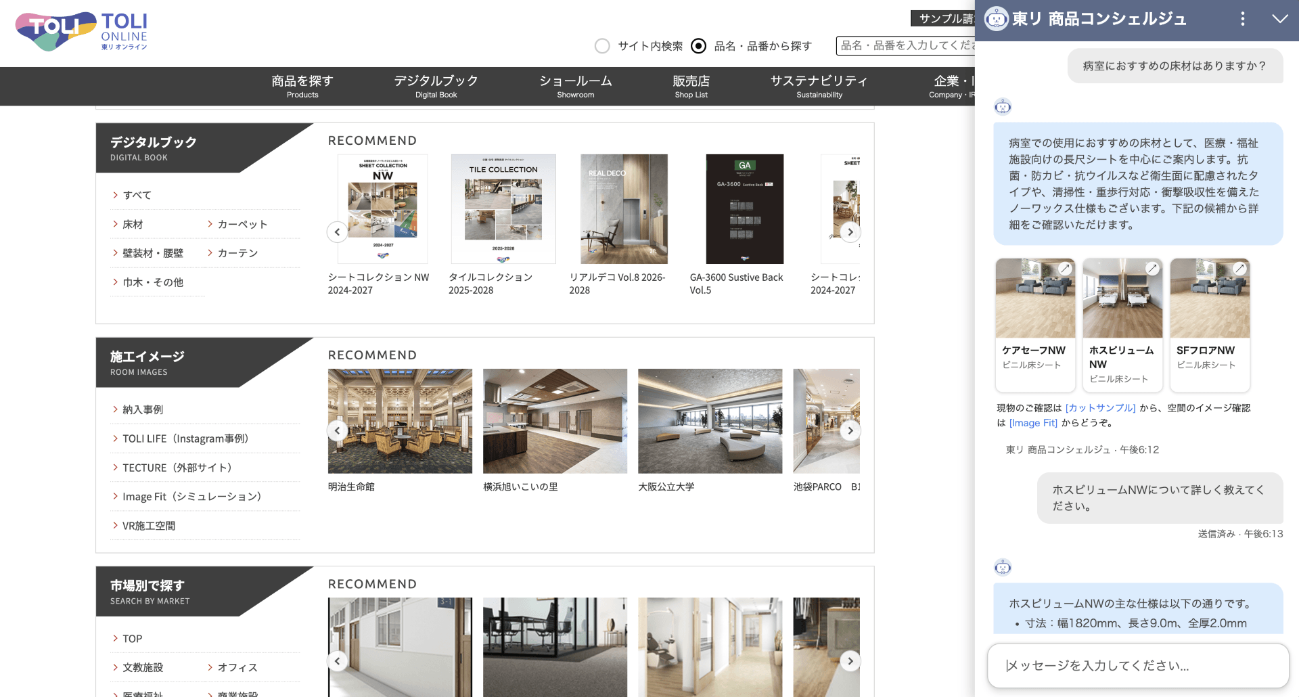The image size is (1299, 697).
Task: Focus the chat message input box
Action: 1138,666
